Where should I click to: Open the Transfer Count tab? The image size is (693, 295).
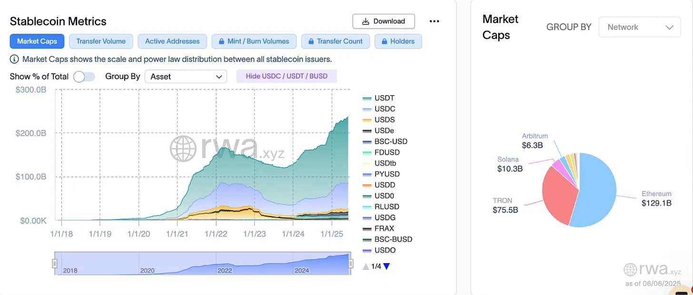tap(336, 41)
